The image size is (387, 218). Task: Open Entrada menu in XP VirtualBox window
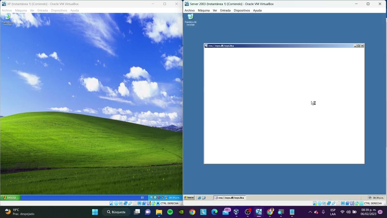43,10
